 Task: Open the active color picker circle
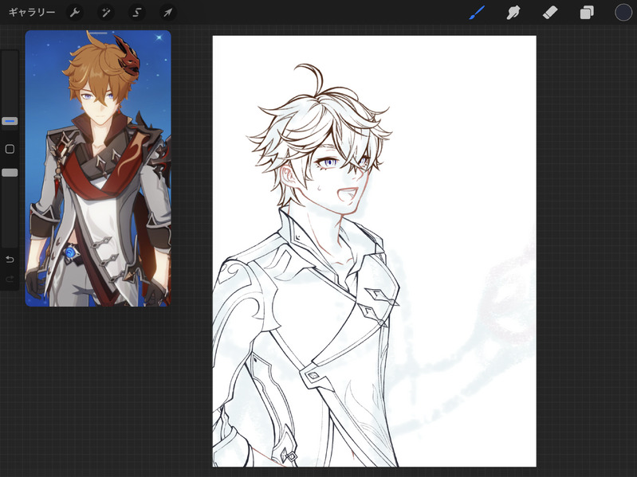coord(623,13)
